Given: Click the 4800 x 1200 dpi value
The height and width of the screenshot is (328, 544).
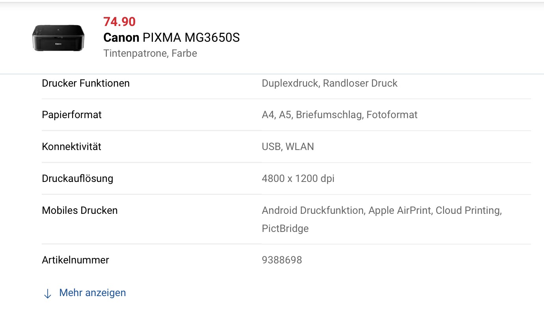Looking at the screenshot, I should point(298,179).
